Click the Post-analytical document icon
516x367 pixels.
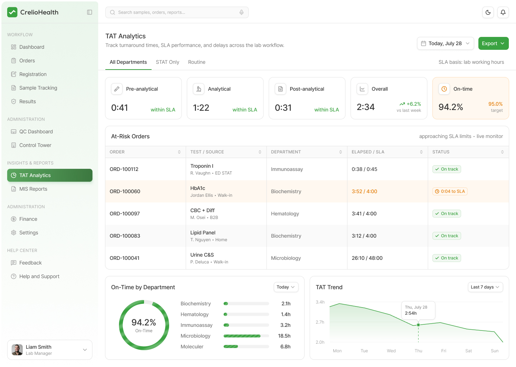coord(281,89)
